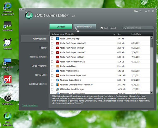Click the Adobe Shockwave Player 11.6 icon
The width and height of the screenshot is (158, 128).
tap(58, 75)
